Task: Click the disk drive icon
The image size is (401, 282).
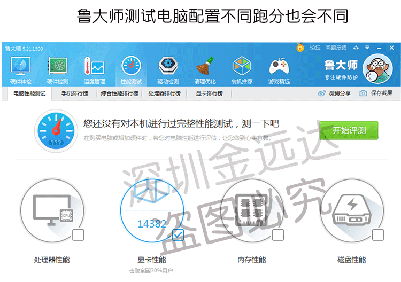Action: [x=351, y=210]
